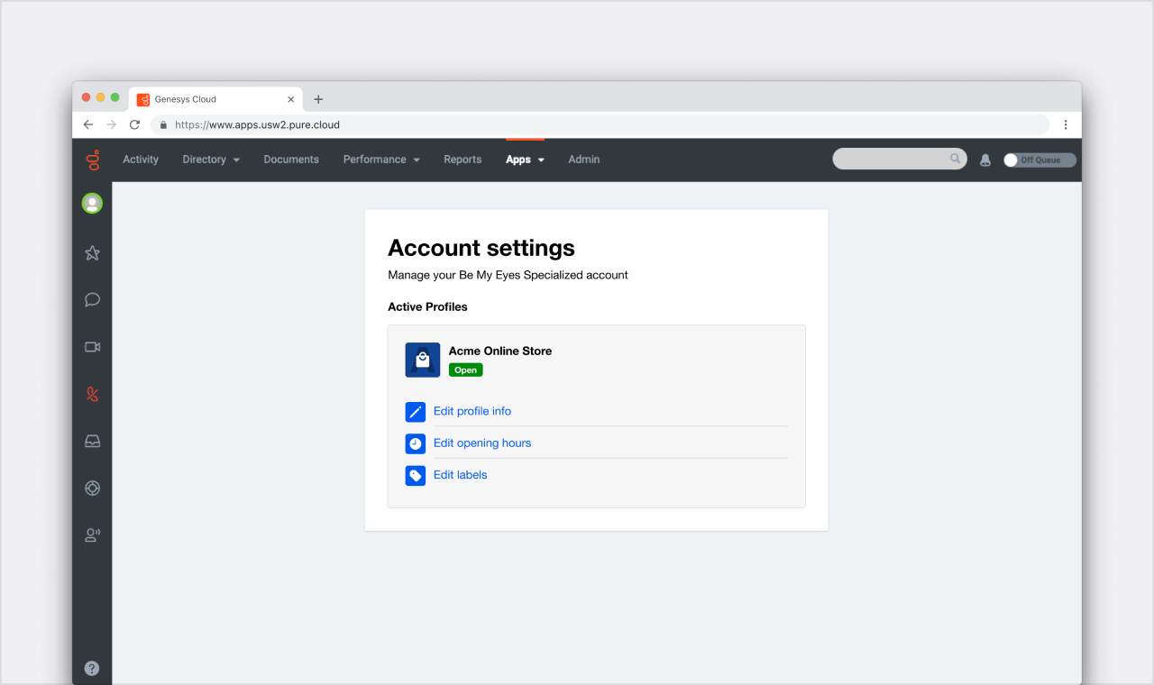The image size is (1154, 685).
Task: Open the help question mark icon
Action: tap(92, 668)
